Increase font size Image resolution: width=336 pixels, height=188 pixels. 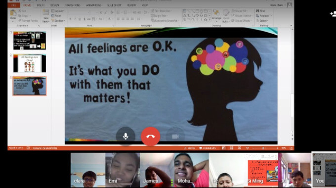(101, 13)
